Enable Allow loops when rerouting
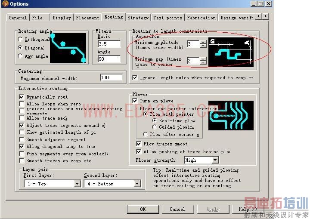Image resolution: width=310 pixels, height=219 pixels. [x=22, y=104]
